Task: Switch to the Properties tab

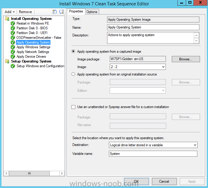Action: [x=76, y=11]
